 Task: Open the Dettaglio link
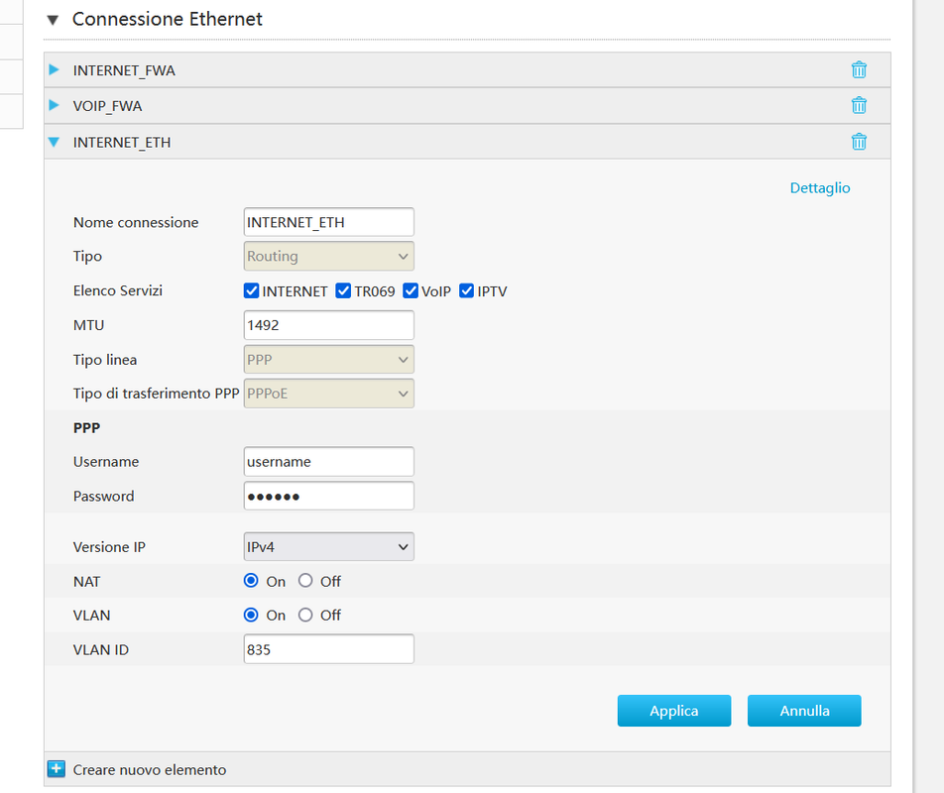(819, 187)
